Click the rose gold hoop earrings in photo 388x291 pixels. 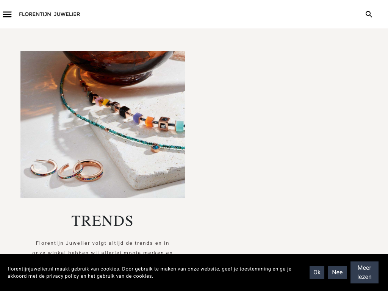tap(67, 170)
